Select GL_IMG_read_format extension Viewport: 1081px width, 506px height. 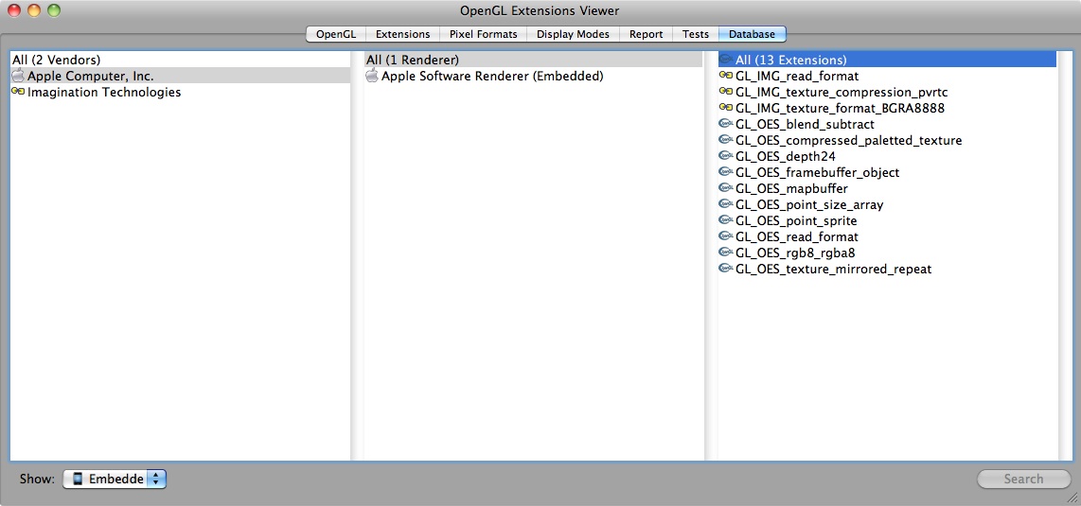[x=887, y=76]
